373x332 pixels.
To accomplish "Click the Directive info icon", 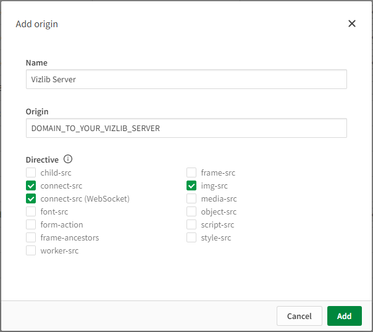I will pyautogui.click(x=68, y=159).
